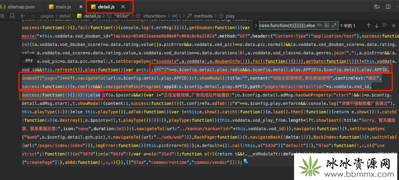Open the detail.js breadcrumb segment
Image resolution: width=399 pixels, height=180 pixels.
coord(89,16)
